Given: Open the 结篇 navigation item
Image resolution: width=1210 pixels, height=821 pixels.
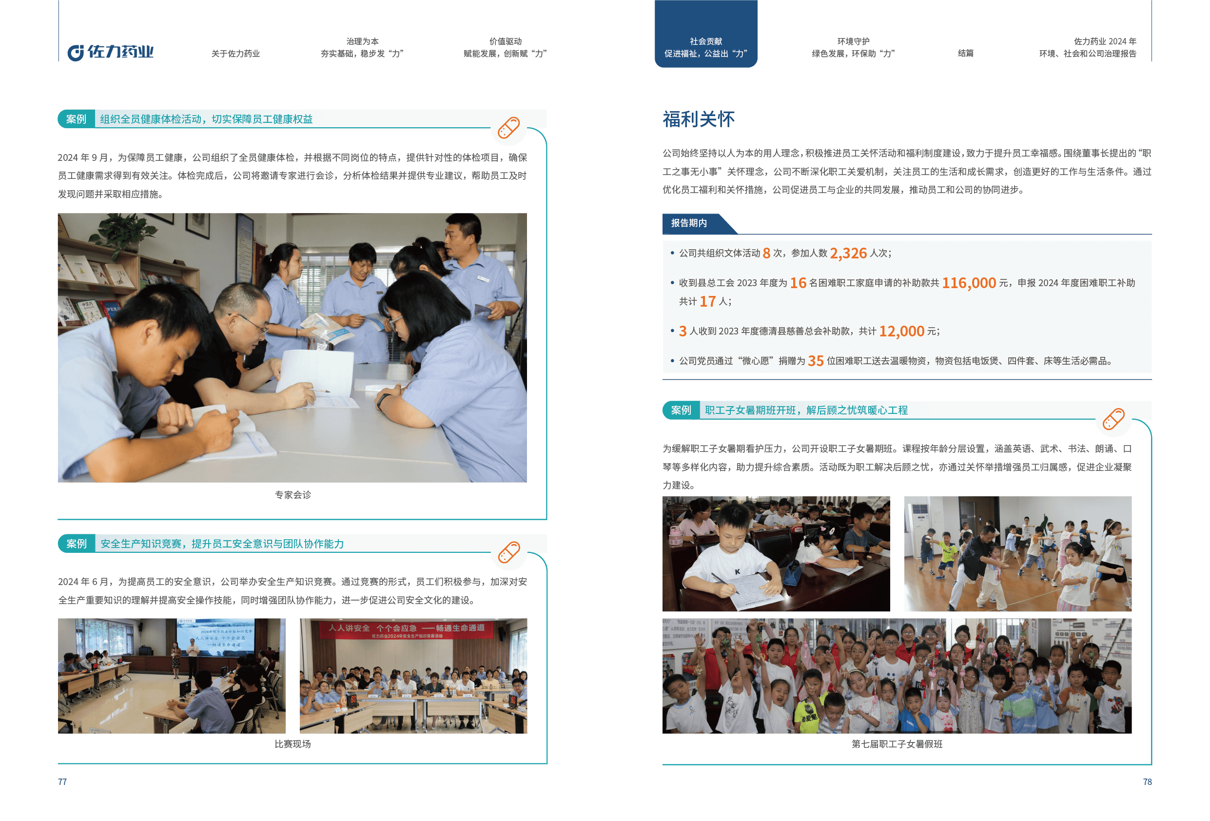Looking at the screenshot, I should coord(965,54).
